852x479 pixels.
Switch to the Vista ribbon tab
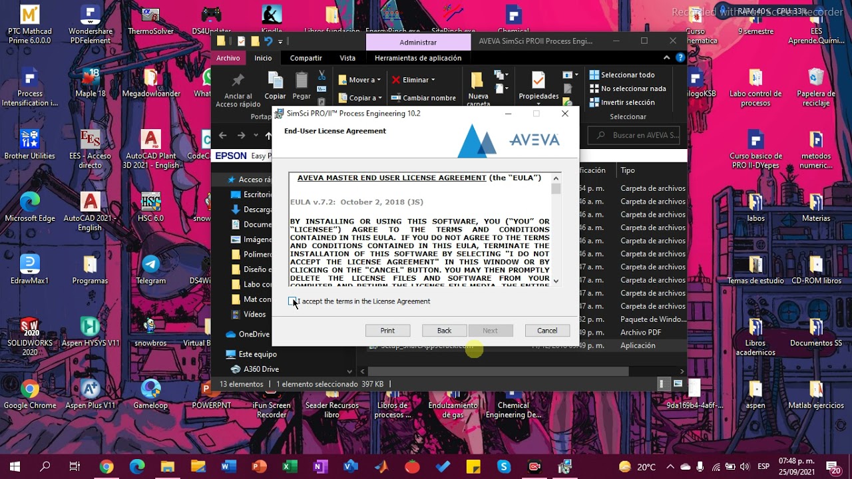pyautogui.click(x=347, y=58)
